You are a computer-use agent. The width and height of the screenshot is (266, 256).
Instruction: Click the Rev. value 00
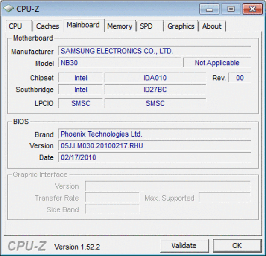coord(240,78)
